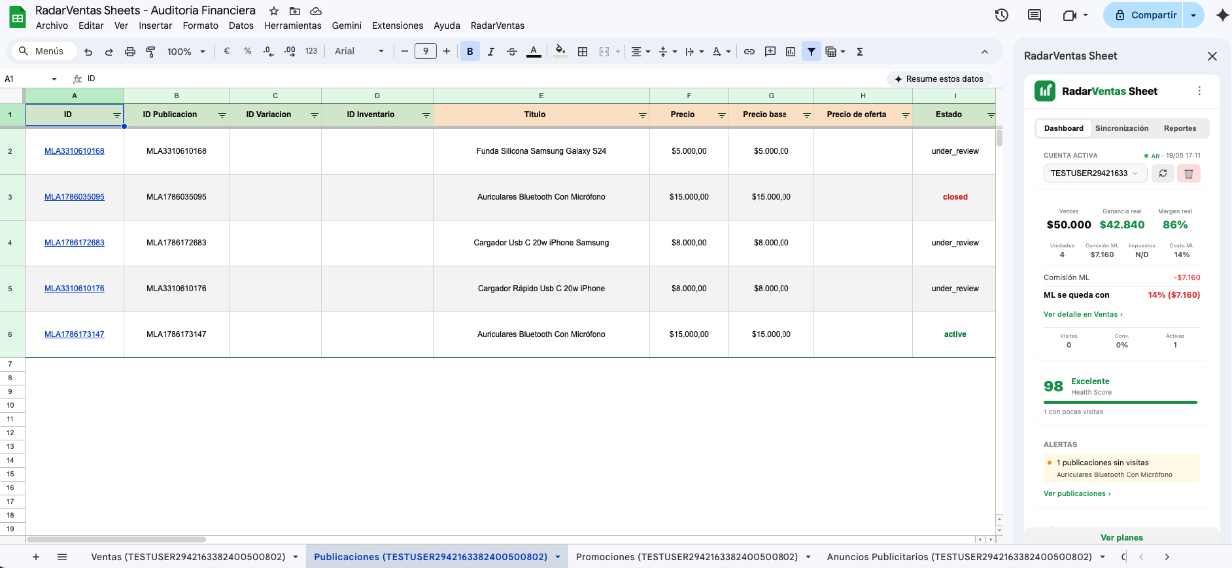
Task: Switch to the Reportes tab
Action: click(x=1180, y=128)
